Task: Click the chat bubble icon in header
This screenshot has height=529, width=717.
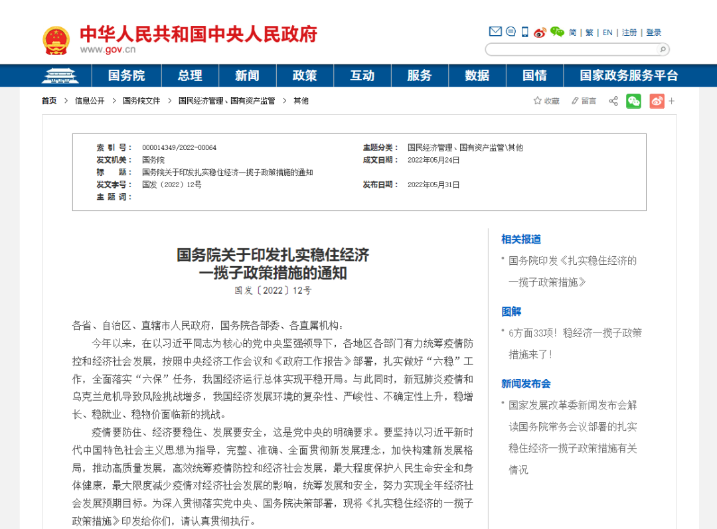Action: pos(511,32)
